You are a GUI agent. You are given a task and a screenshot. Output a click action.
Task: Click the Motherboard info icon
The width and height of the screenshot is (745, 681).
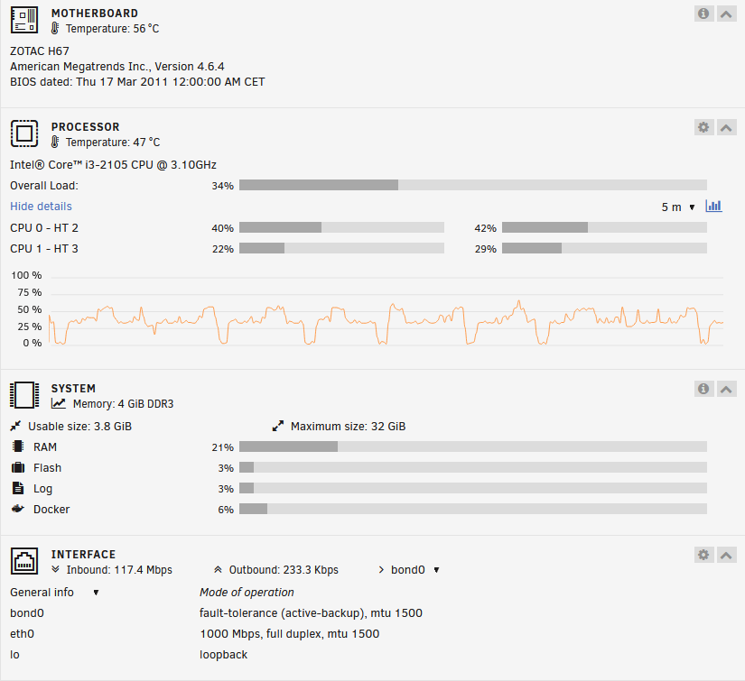click(x=703, y=14)
